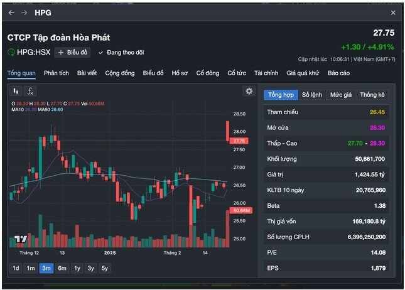Click the green clock icon beside HPG:HSX
Image resolution: width=405 pixels, height=290 pixels.
pyautogui.click(x=11, y=52)
